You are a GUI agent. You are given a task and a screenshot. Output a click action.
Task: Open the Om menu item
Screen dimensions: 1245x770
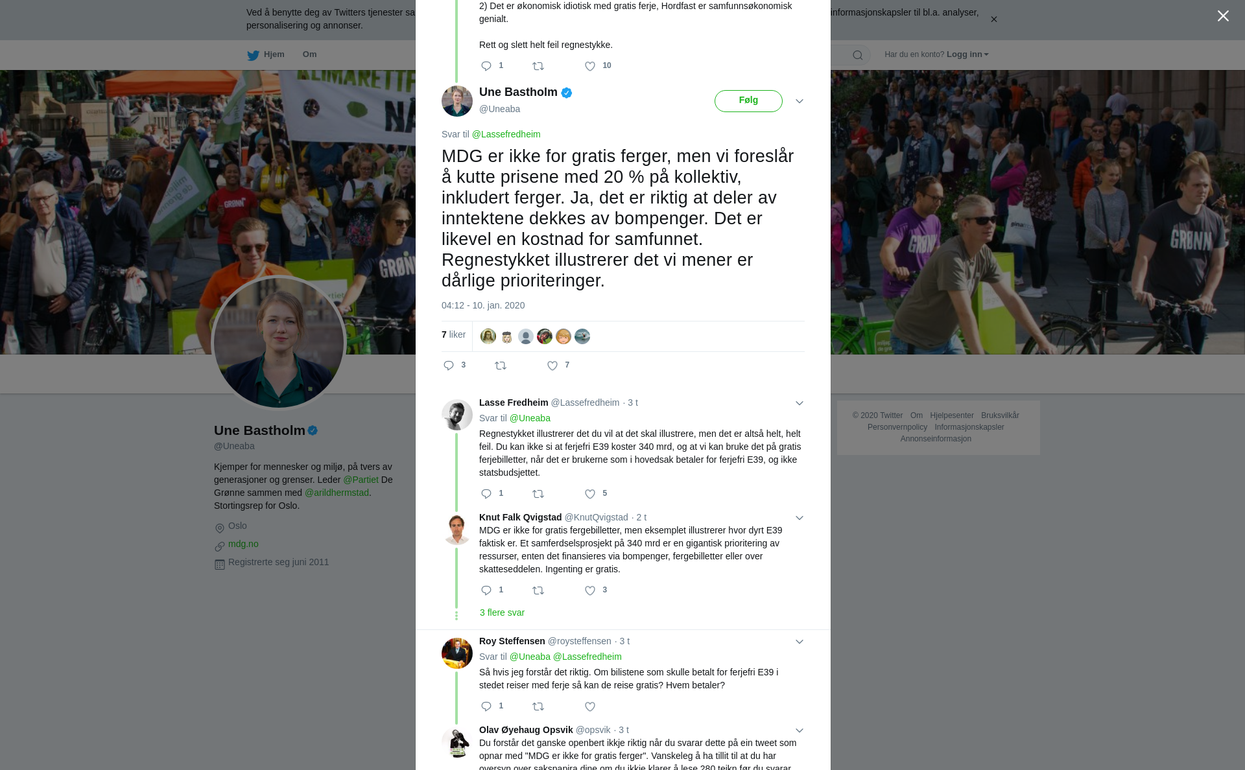click(x=309, y=54)
